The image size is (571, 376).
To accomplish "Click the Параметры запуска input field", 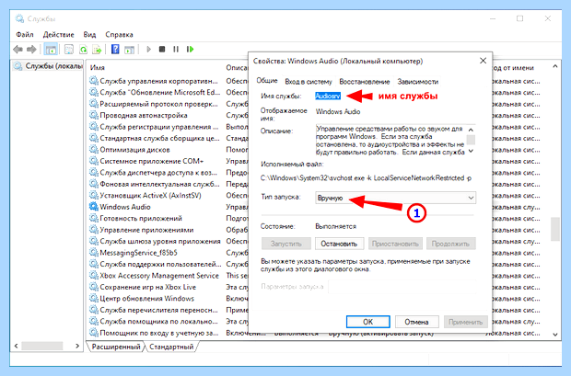I will [402, 287].
